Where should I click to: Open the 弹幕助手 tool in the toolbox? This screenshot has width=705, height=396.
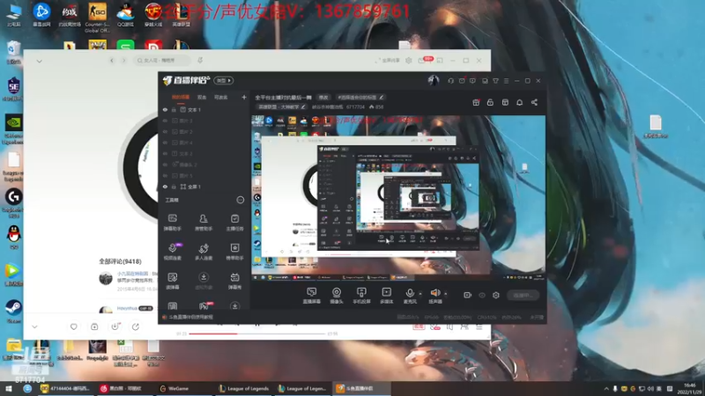point(172,223)
